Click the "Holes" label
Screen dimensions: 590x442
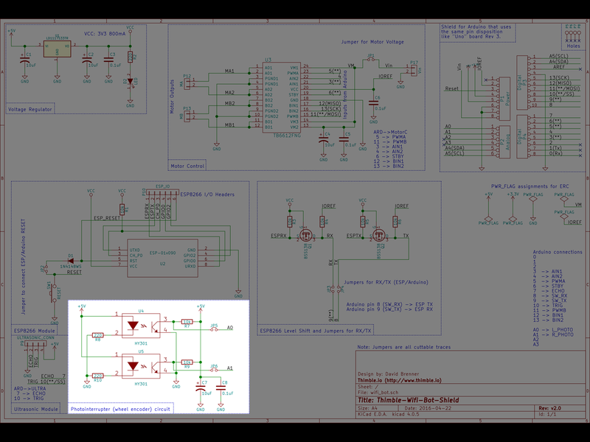click(x=574, y=46)
